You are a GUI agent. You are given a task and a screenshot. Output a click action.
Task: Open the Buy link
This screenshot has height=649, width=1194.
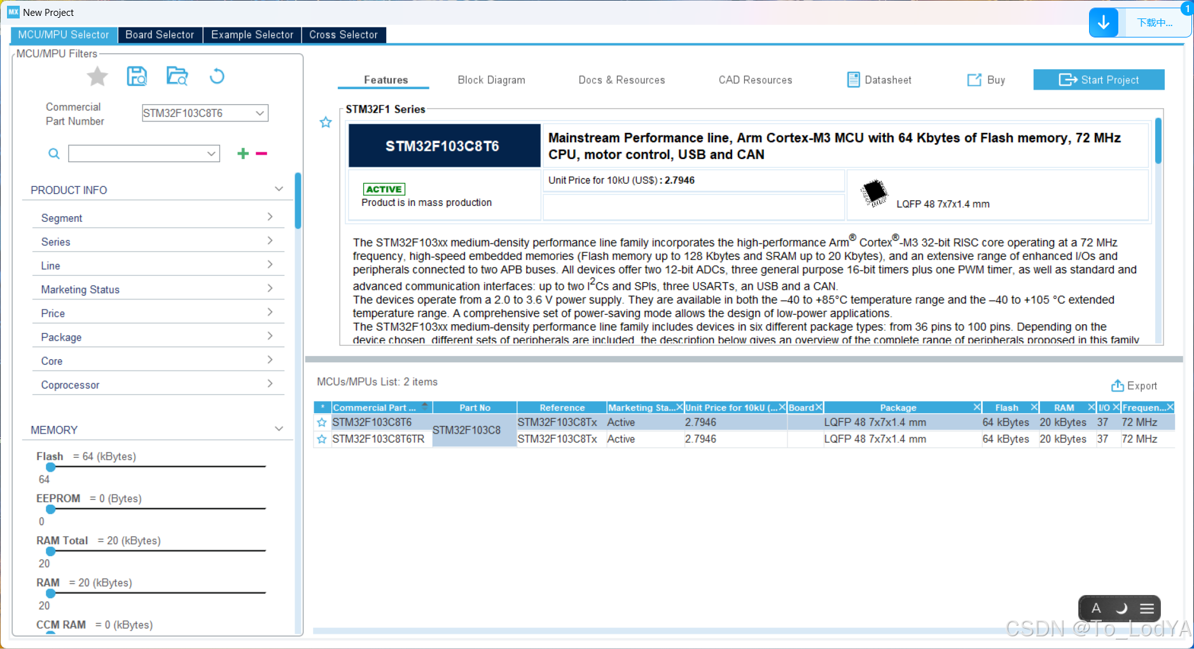coord(986,80)
